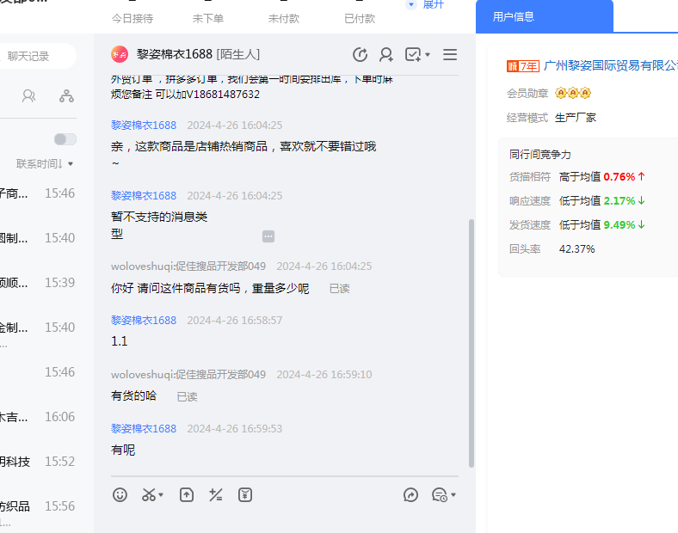Click the plus-slash-equals calculator icon

coord(216,494)
